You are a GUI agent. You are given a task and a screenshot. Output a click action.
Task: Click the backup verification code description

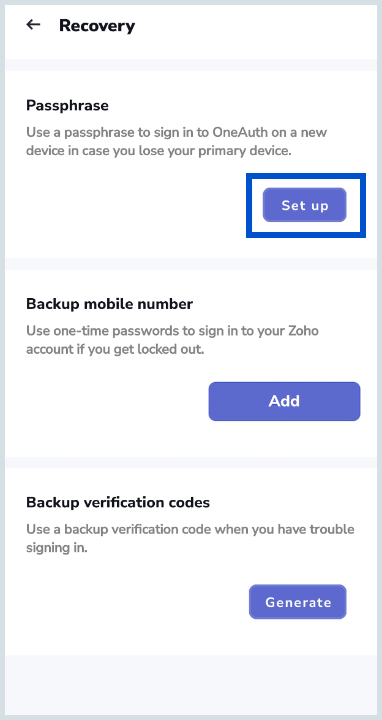190,538
